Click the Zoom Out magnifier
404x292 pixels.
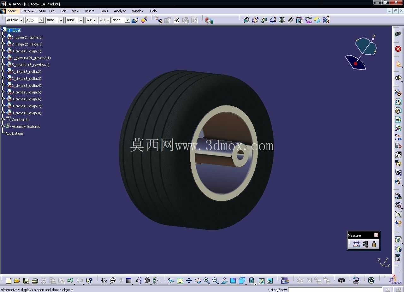point(215,281)
